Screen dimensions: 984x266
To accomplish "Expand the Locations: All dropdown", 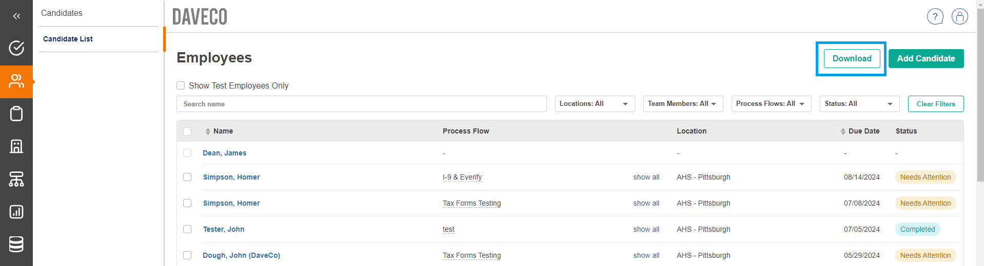I will pos(595,104).
